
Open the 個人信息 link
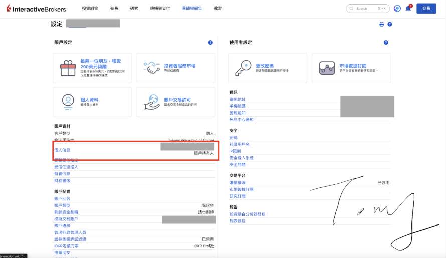coord(62,150)
